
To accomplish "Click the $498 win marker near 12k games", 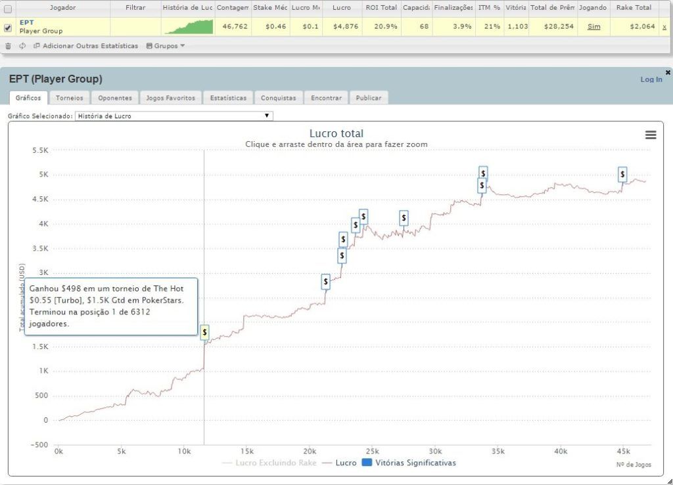I will pos(205,332).
